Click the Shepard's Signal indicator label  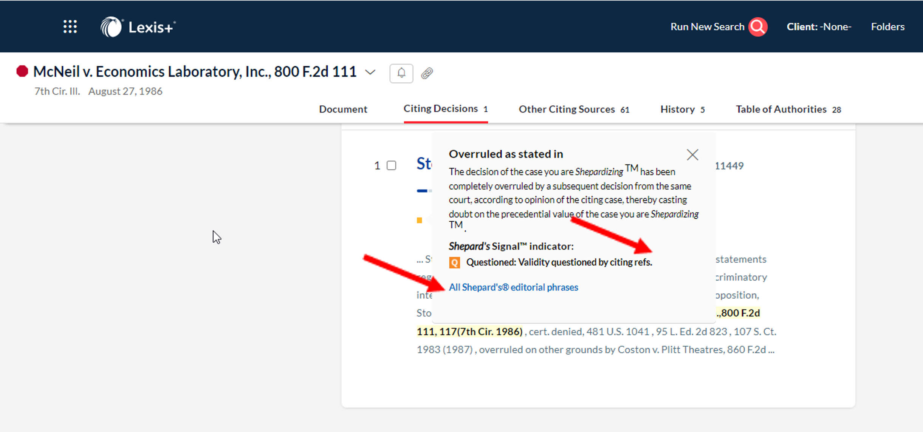pos(511,246)
